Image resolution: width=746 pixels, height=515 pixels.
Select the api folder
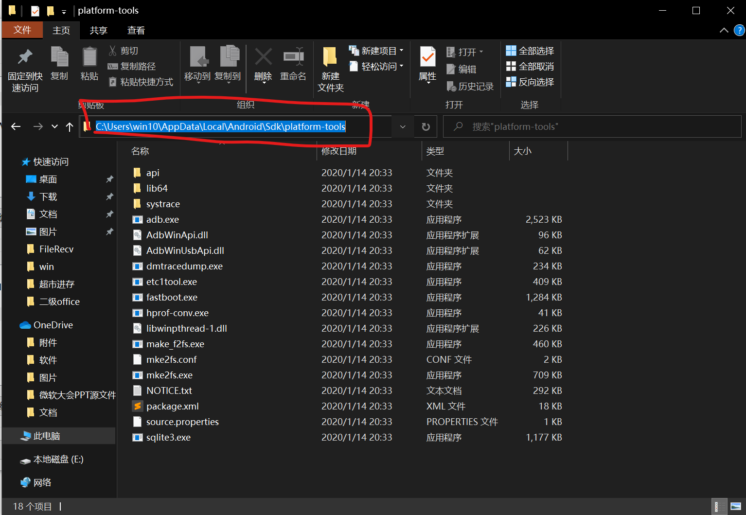[146, 173]
